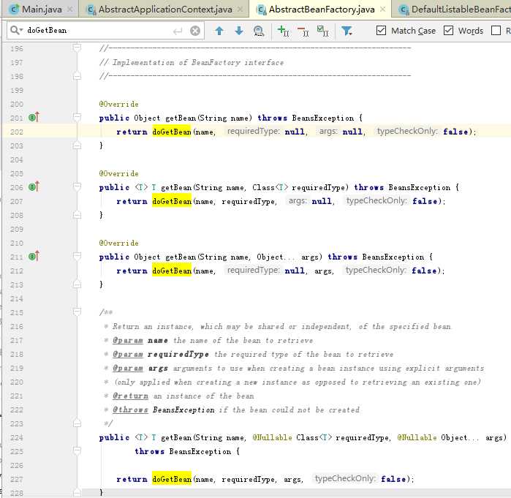Image resolution: width=511 pixels, height=498 pixels.
Task: Collapse the getBean method at line 201
Action: click(x=77, y=117)
